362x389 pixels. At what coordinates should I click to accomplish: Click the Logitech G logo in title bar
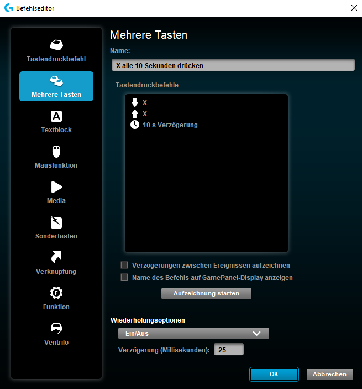point(9,8)
